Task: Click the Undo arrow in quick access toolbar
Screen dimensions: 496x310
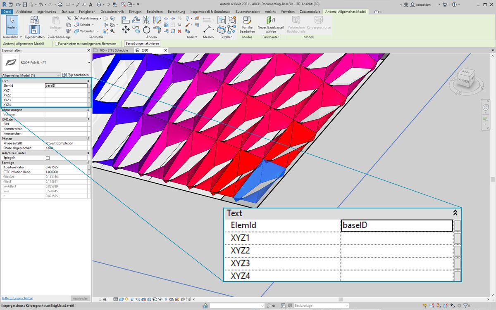Action: tap(41, 5)
